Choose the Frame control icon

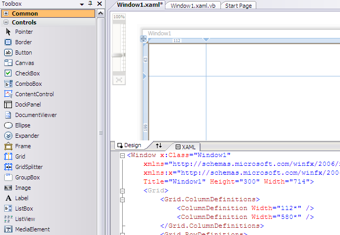(x=8, y=146)
